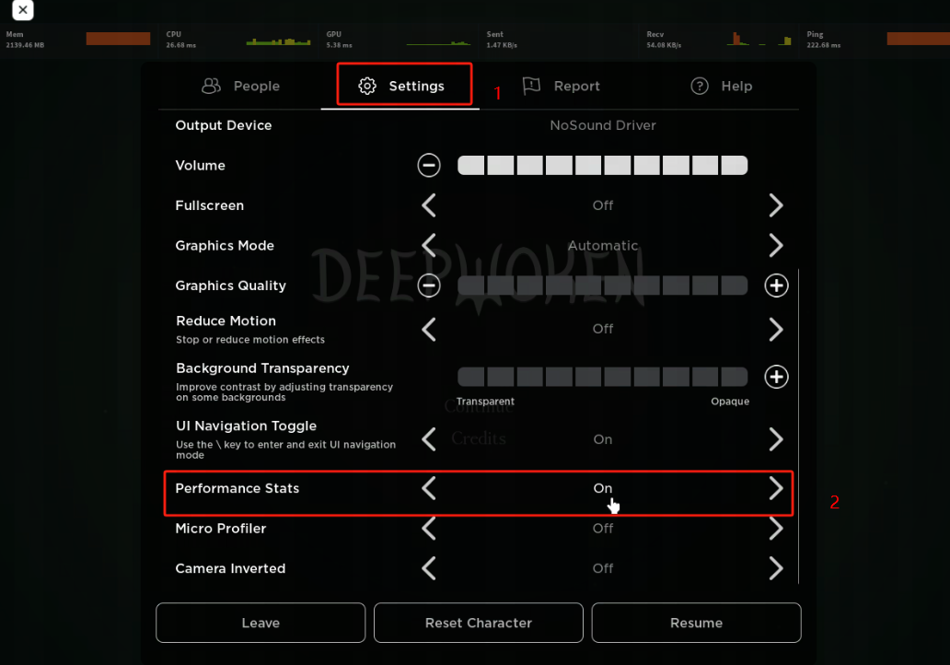Click the Fullscreen 'Off' value

[603, 205]
